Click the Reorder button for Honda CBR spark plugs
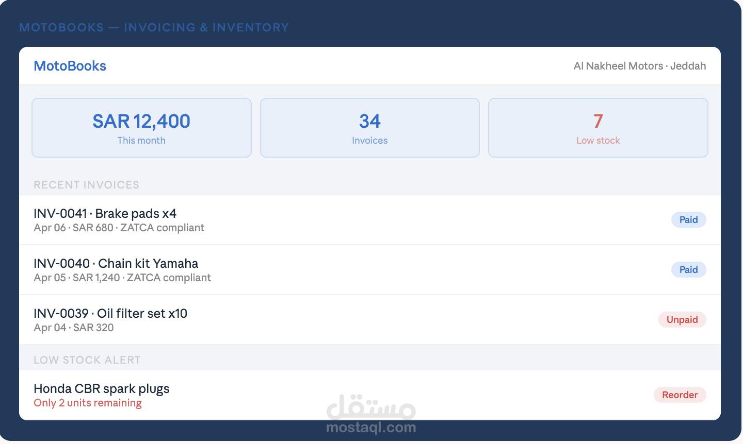 click(x=680, y=395)
